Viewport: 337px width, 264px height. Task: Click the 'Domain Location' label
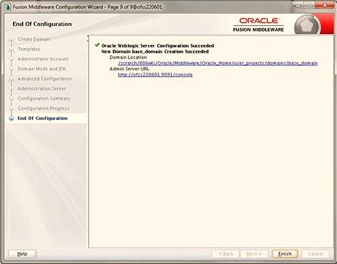click(x=128, y=57)
